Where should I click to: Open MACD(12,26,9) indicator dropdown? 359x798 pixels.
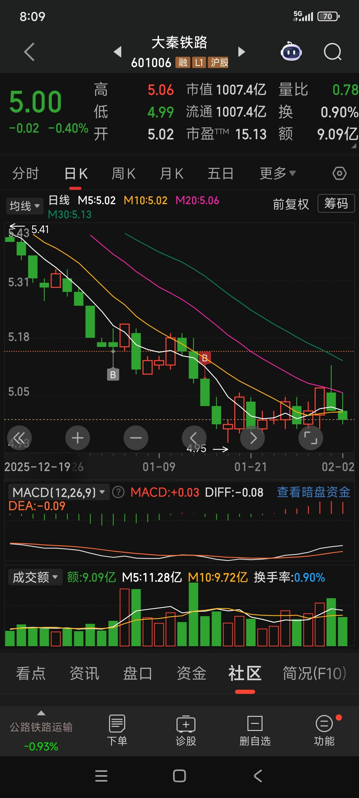coord(59,492)
